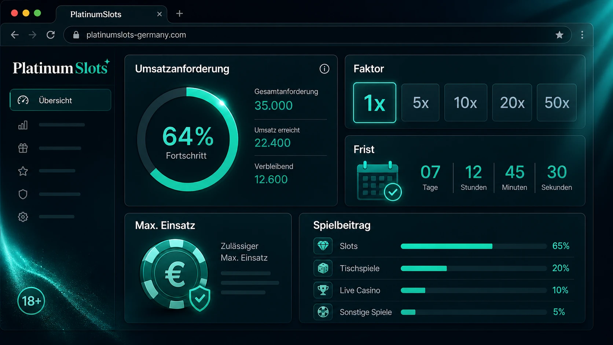Click the Slots diamond icon
The height and width of the screenshot is (345, 613).
323,246
